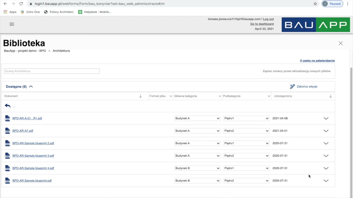
Task: Open Piętro1 dropdown for Sample blueprint 4.pdf
Action: click(x=247, y=168)
